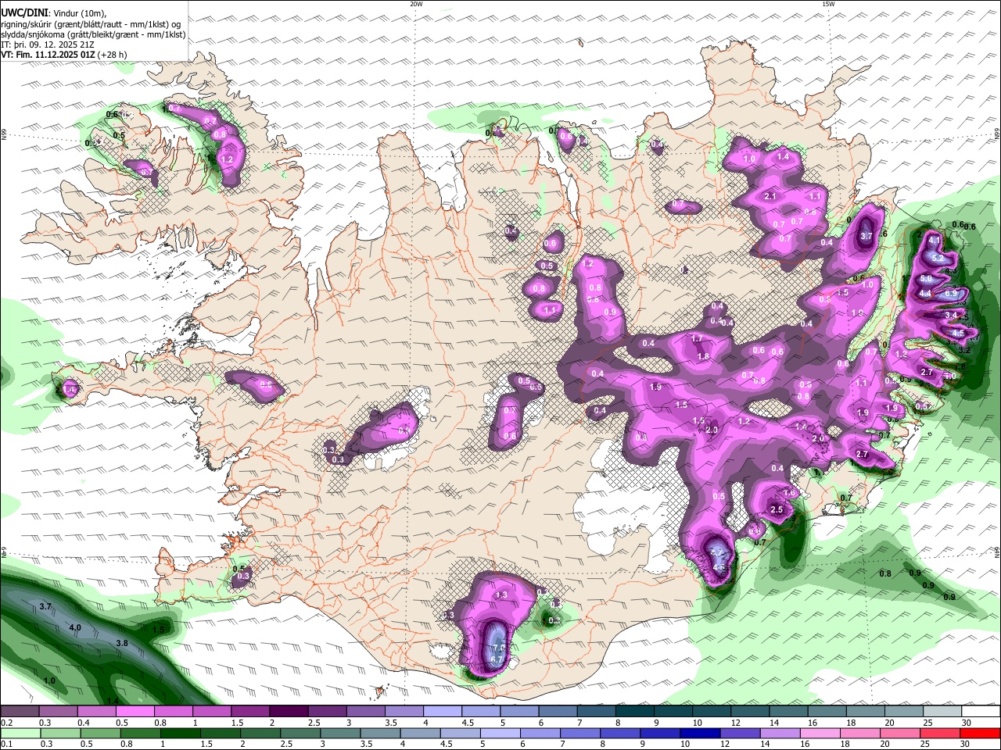Viewport: 1001px width, 750px height.
Task: Click the '4.0' rain value over the sea
Action: point(75,627)
